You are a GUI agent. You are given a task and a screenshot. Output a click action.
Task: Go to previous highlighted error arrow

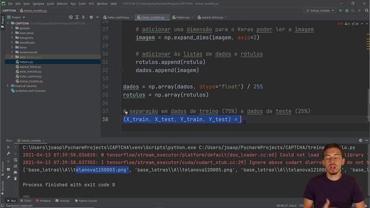pos(362,24)
